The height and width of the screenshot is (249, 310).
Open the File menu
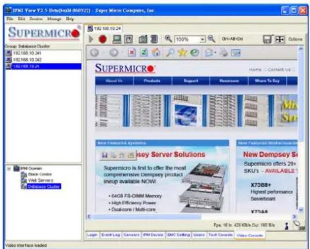(10, 19)
